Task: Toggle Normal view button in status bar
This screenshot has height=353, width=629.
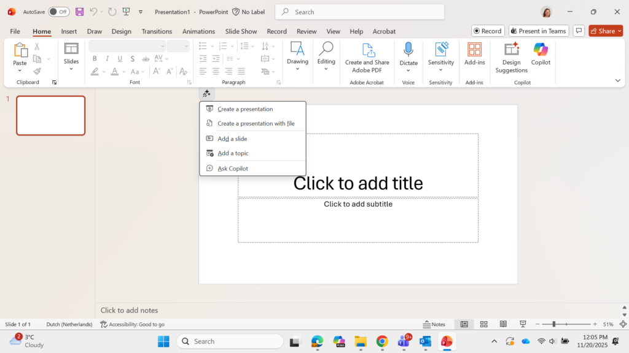Action: coord(464,324)
